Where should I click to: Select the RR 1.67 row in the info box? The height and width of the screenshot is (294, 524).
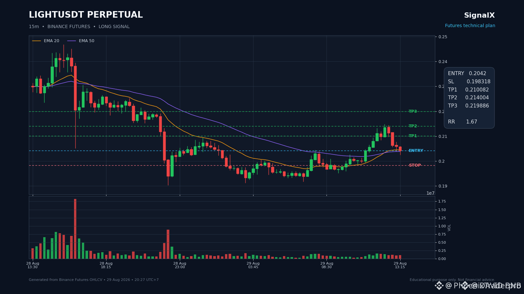[462, 122]
